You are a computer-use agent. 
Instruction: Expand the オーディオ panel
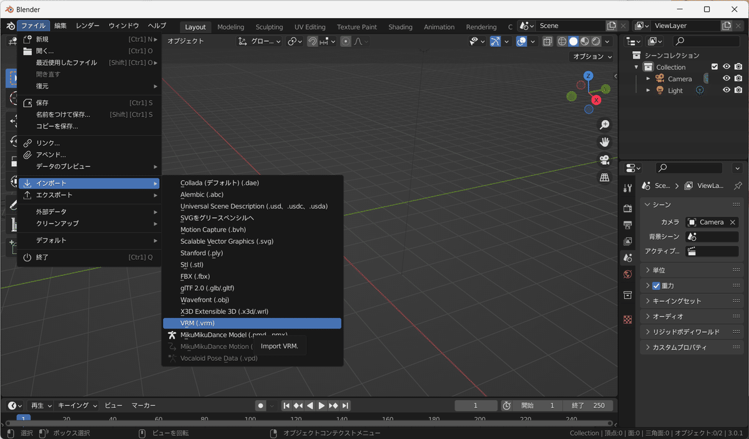[x=692, y=316]
